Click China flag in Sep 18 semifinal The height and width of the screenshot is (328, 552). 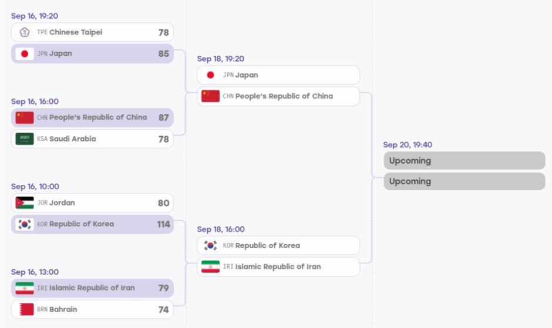[x=210, y=96]
